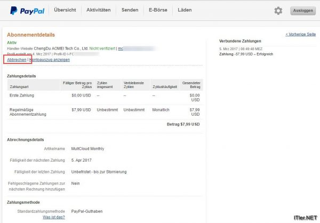Viewport: 320px width, 223px height.
Task: Click the Fälliger Betrag pro Zyklus header
Action: 77,85
